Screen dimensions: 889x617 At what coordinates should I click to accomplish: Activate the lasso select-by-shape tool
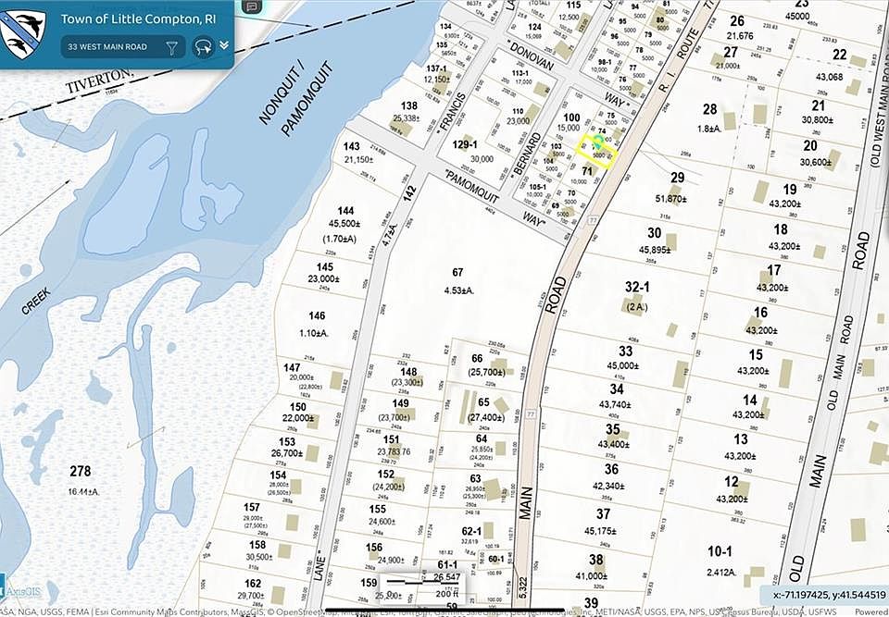202,46
